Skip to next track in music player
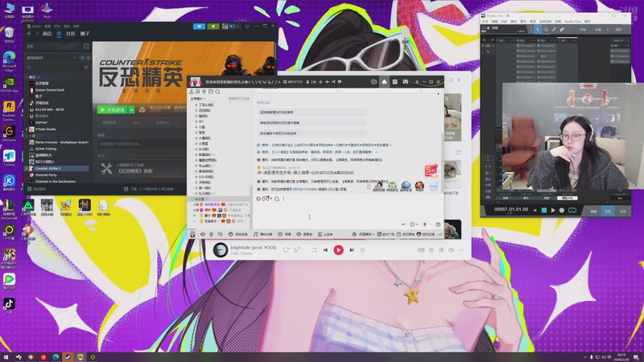 tap(352, 250)
